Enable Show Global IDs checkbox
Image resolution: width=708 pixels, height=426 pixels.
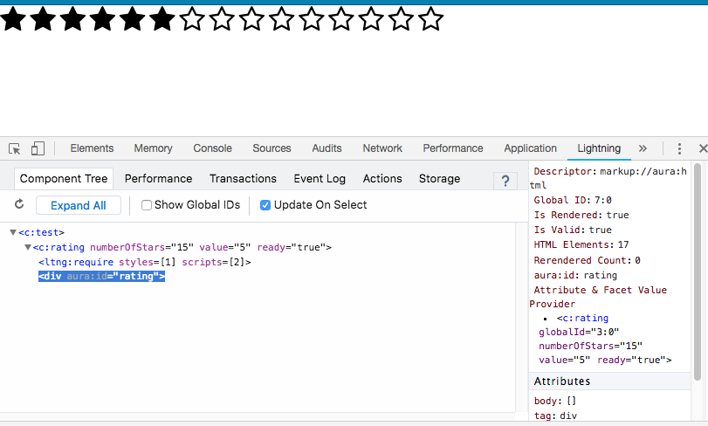[147, 205]
